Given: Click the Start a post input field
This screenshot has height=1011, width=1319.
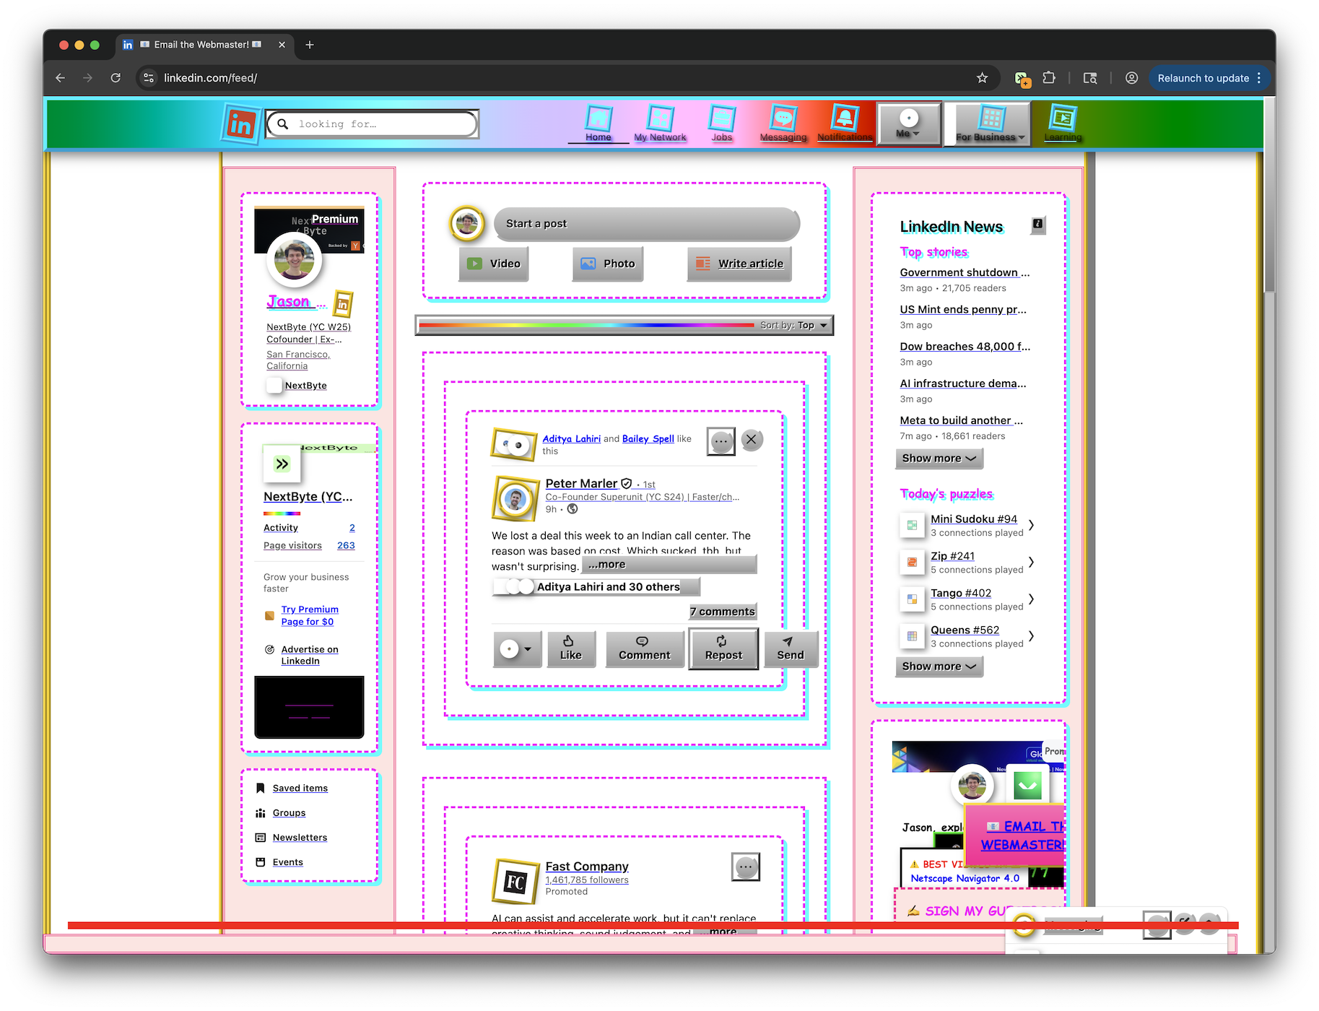Looking at the screenshot, I should pos(646,224).
